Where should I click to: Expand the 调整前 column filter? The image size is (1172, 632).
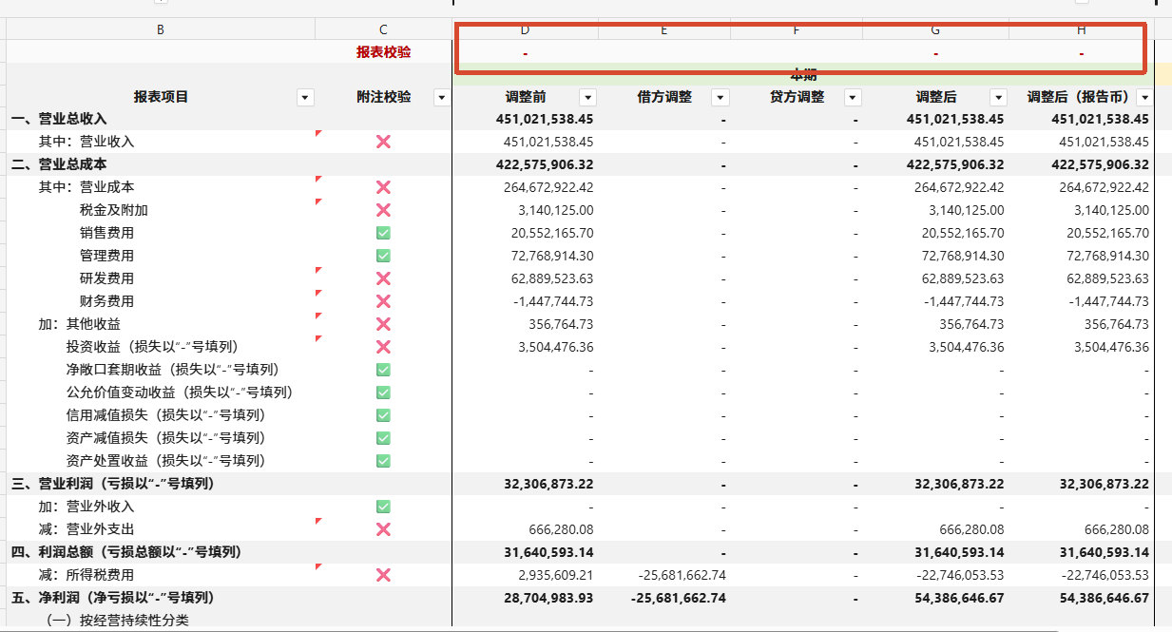pos(587,97)
